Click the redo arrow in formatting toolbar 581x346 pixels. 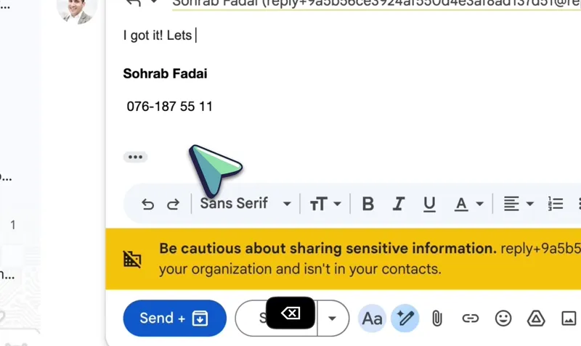[173, 205]
